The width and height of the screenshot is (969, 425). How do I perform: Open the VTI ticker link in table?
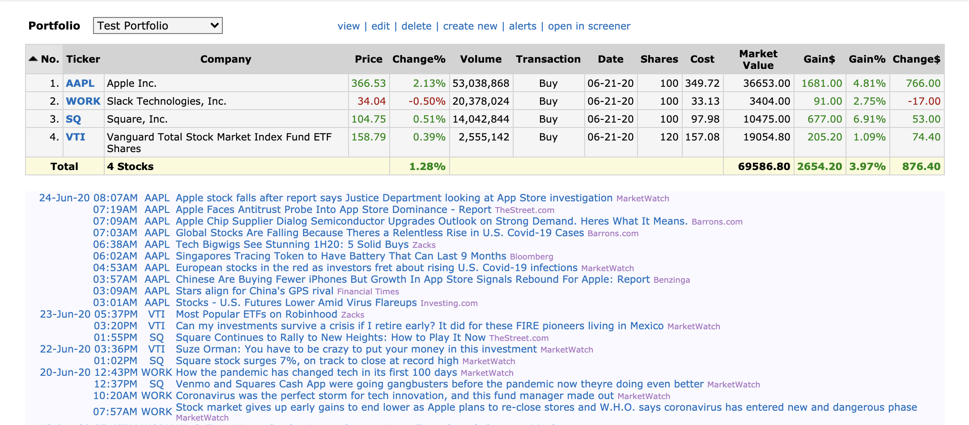(76, 137)
